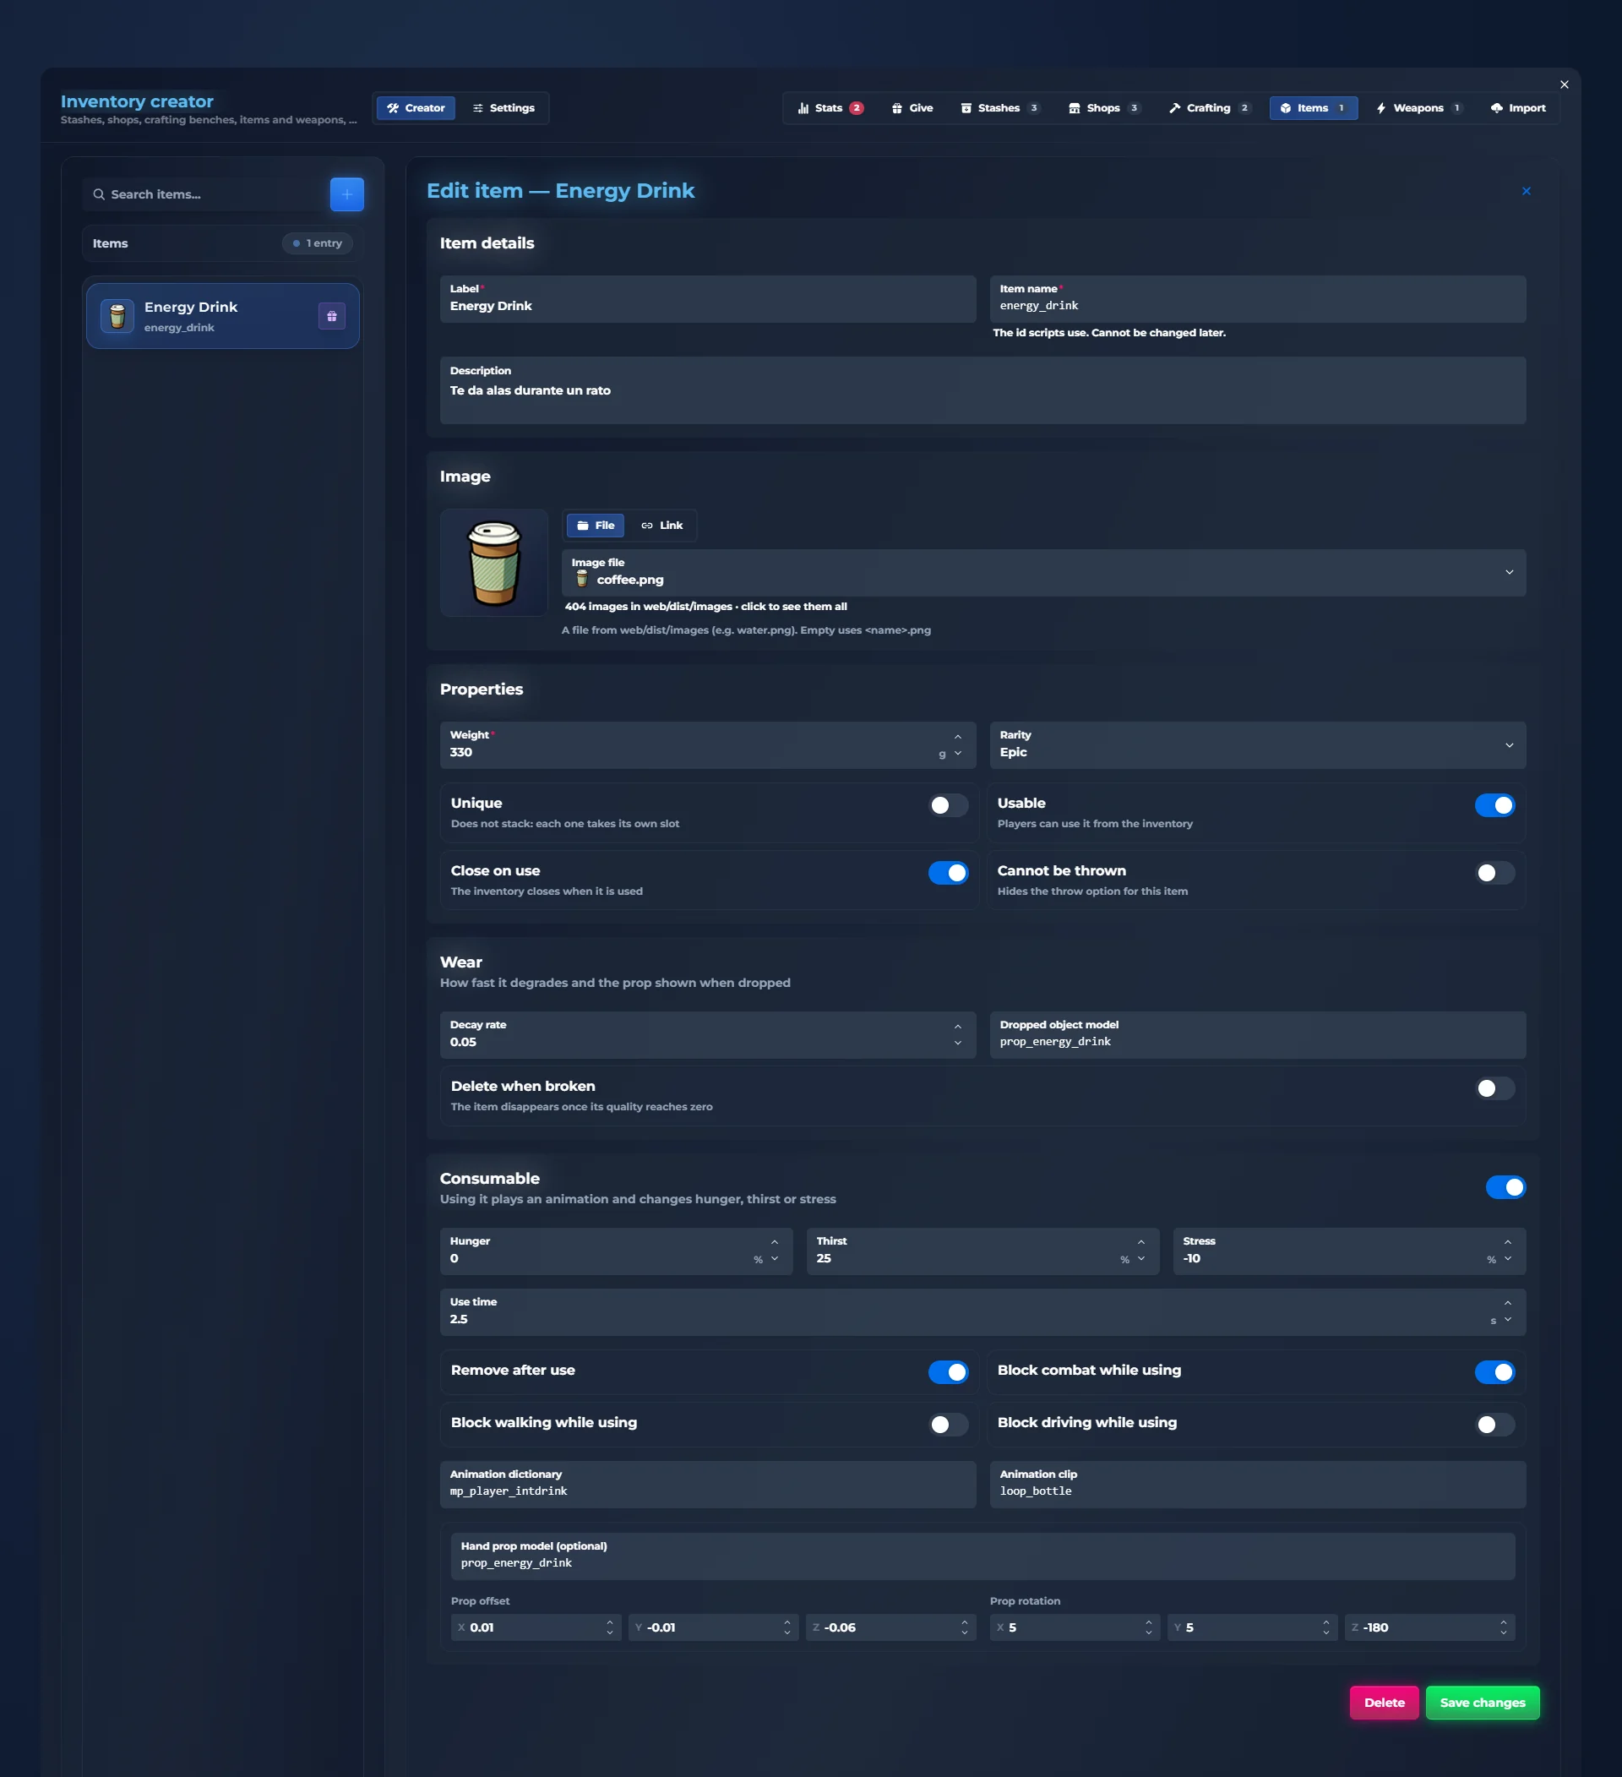The image size is (1622, 1777).
Task: Enable Cannot be thrown
Action: pos(1495,873)
